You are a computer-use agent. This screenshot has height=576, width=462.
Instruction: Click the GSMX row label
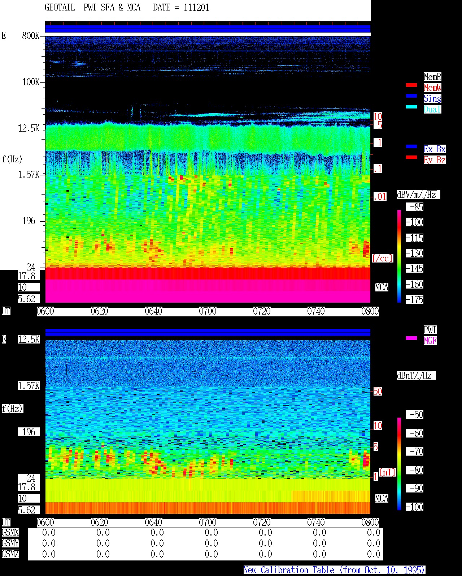pos(10,533)
